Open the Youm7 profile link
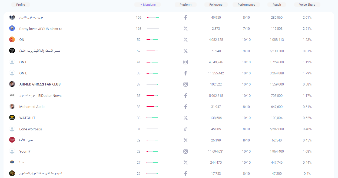 pos(25,151)
